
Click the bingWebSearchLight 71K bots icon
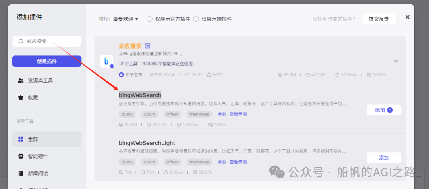143,172
